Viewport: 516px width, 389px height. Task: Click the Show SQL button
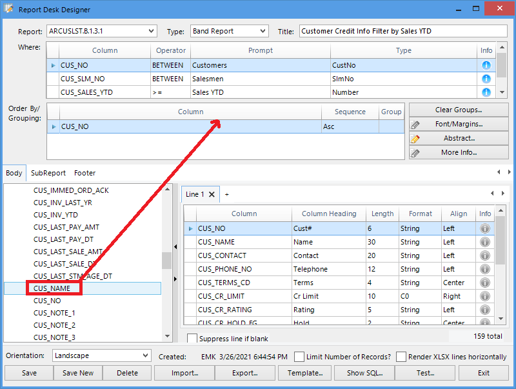[x=364, y=373]
